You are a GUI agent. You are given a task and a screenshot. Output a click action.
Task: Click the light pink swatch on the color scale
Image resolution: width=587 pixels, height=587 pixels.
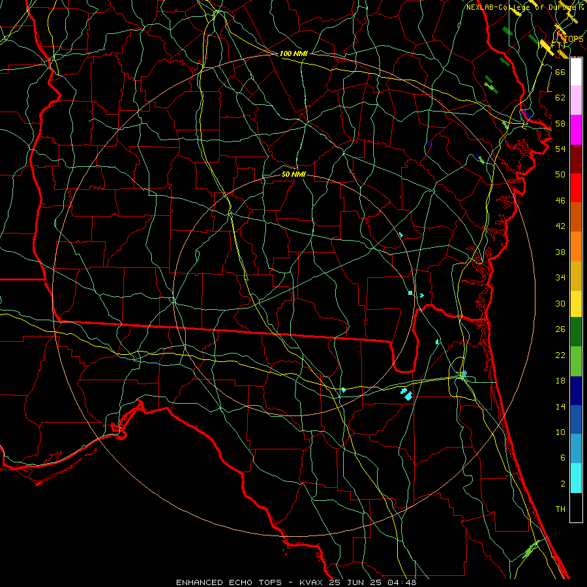coord(576,100)
